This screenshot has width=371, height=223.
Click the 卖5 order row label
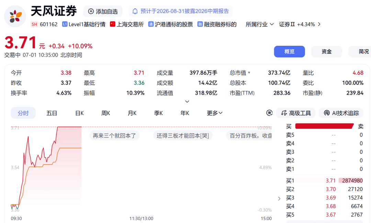coord(290,135)
